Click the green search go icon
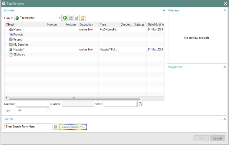The image size is (229, 145). coord(55,127)
